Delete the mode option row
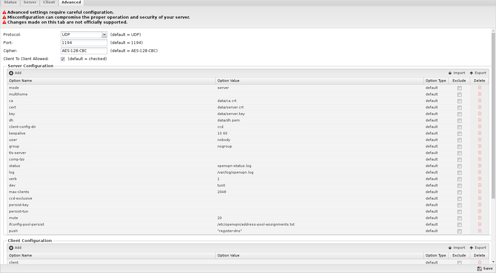 coord(480,88)
